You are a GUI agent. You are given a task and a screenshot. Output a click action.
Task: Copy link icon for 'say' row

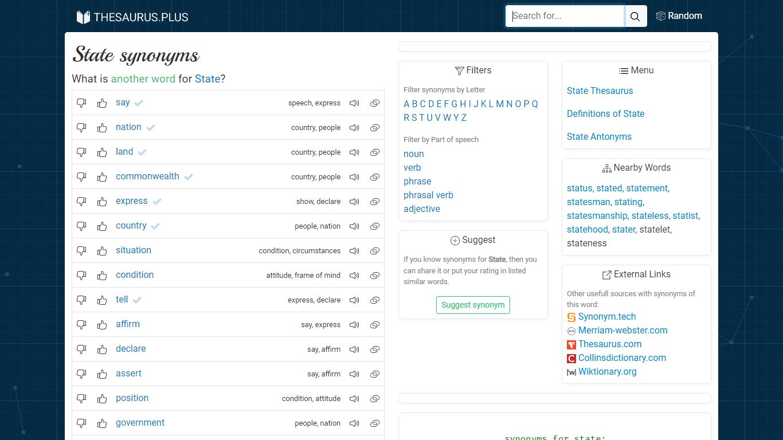tap(375, 103)
